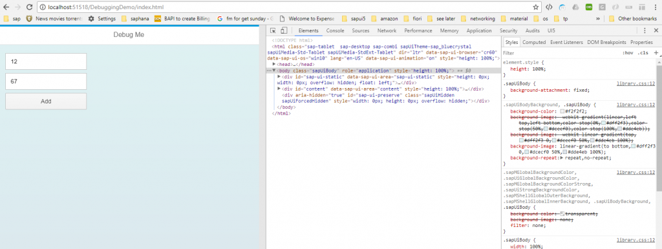Click the #f2f2f2 background-color swatch
Screen dimensions: 662x249
(x=562, y=111)
